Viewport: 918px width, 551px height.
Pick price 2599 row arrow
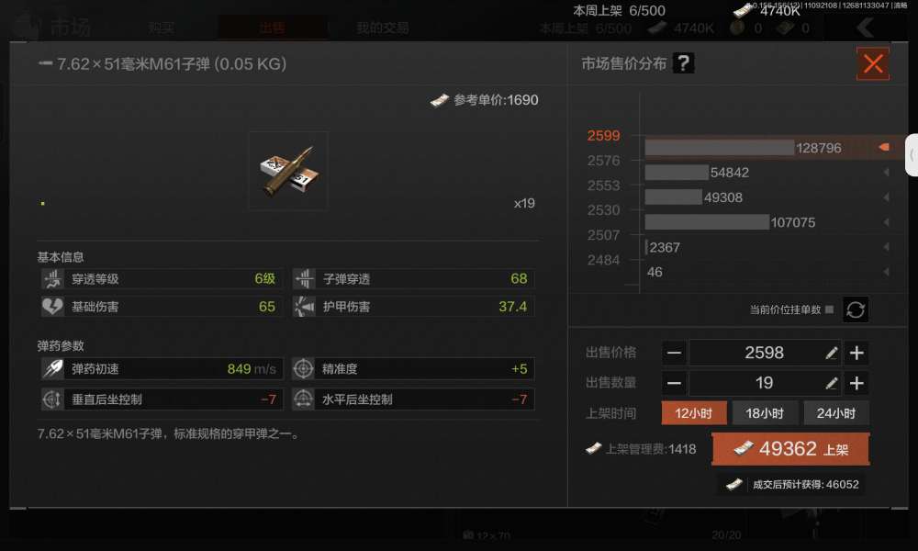tap(885, 147)
